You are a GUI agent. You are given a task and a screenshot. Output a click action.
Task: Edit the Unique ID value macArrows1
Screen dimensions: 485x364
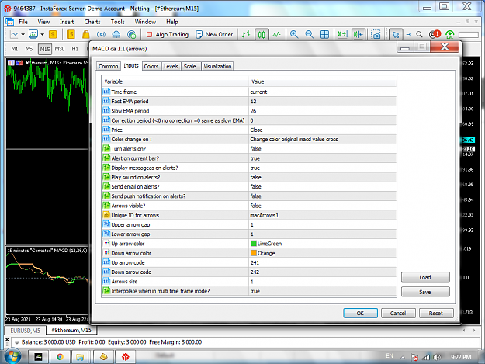point(323,215)
